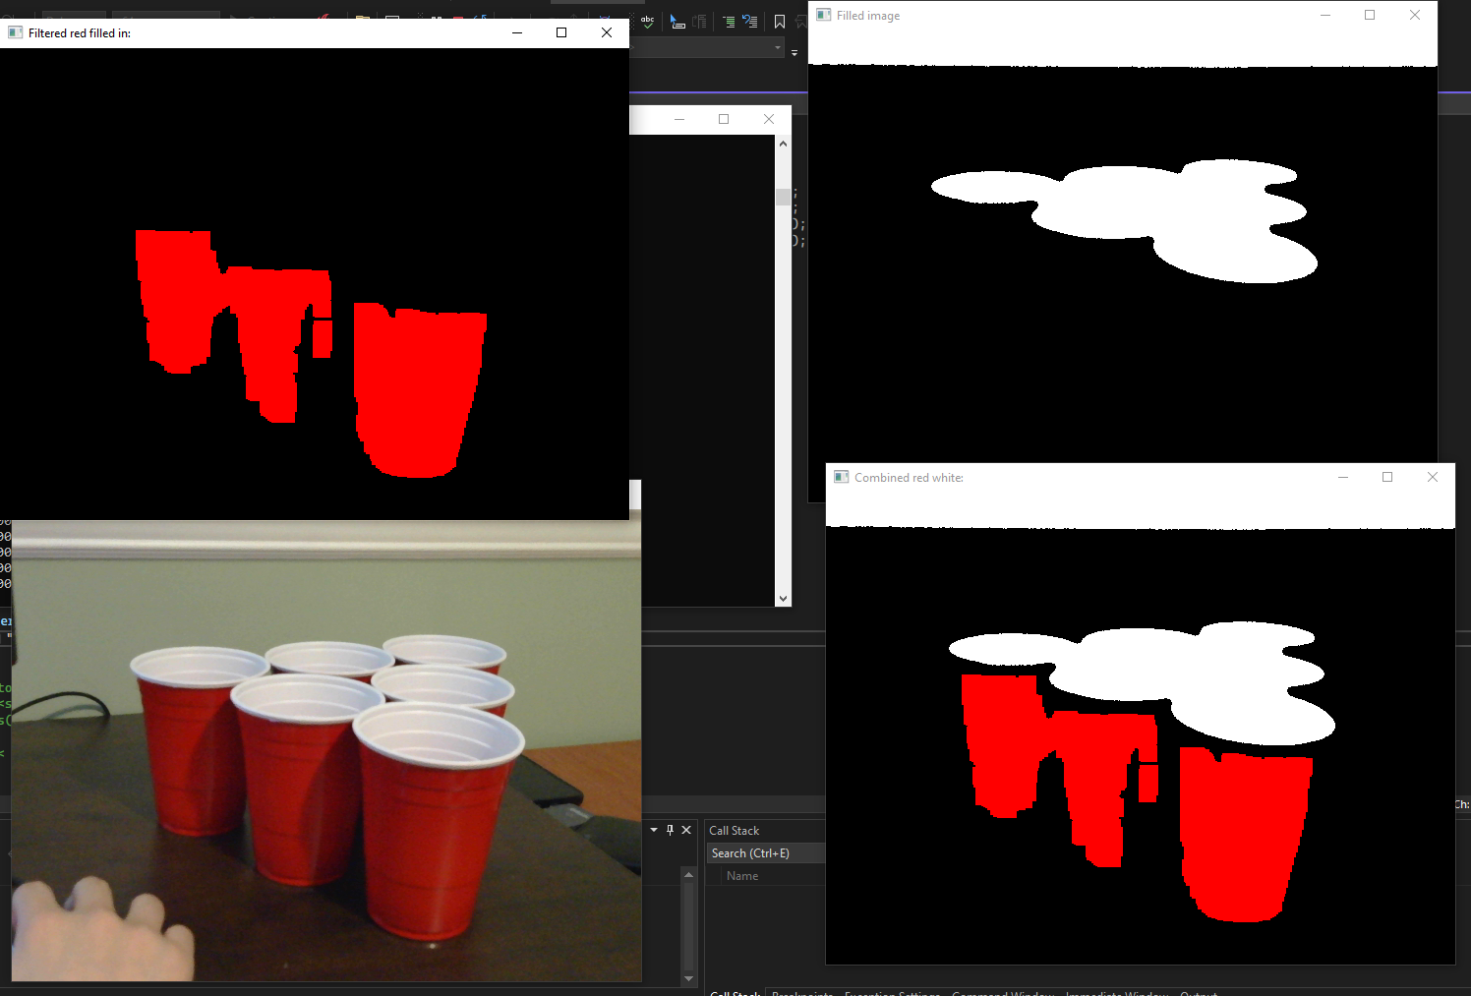Toggle the auto-hide pin left of Call Stack
This screenshot has height=996, width=1471.
tap(671, 830)
